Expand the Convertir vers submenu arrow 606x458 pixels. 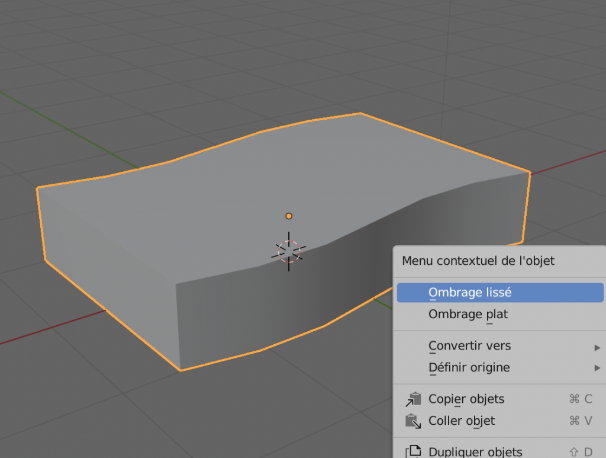pyautogui.click(x=597, y=347)
